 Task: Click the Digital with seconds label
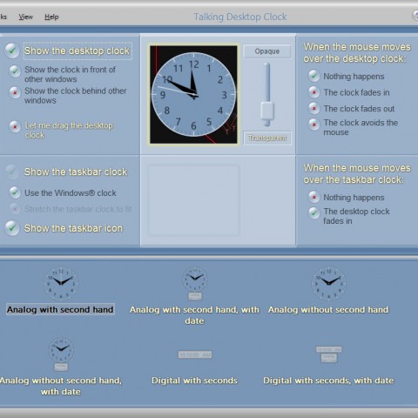tap(194, 381)
